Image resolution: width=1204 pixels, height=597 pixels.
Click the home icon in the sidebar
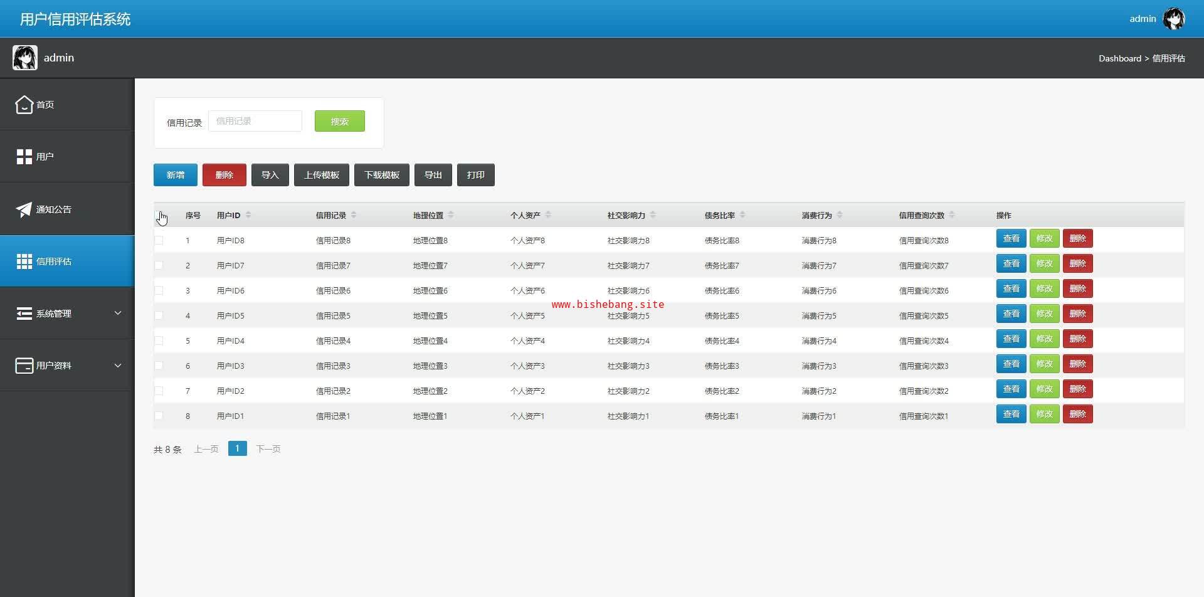pyautogui.click(x=24, y=105)
